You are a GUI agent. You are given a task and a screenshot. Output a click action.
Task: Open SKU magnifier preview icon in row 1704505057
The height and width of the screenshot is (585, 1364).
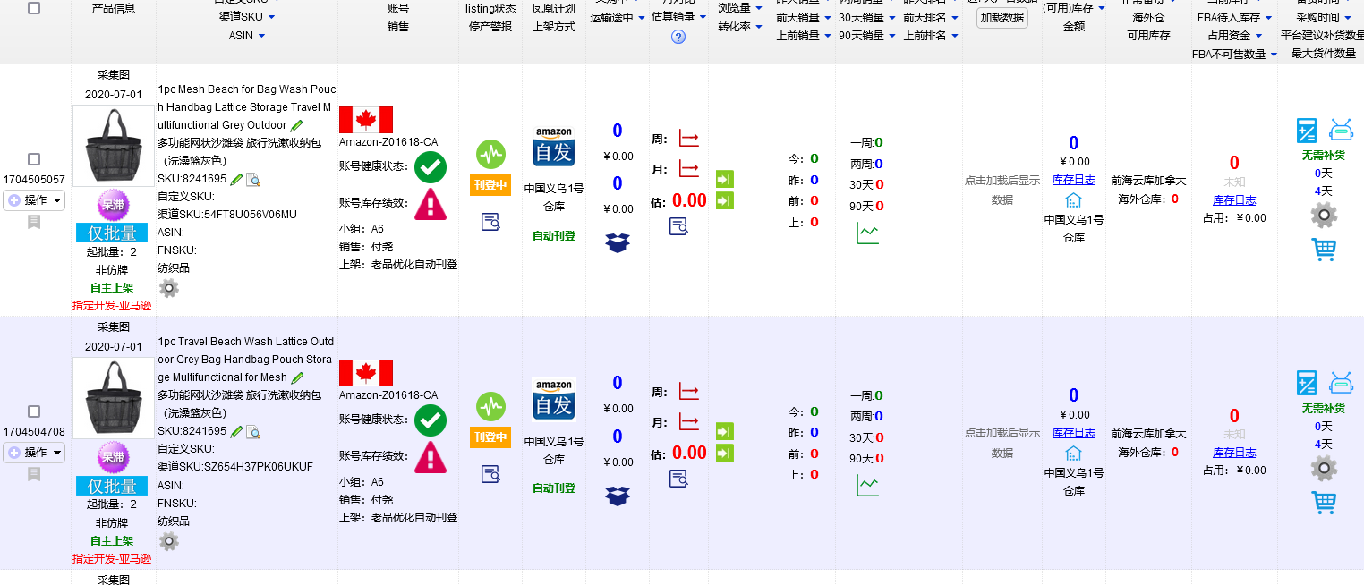pyautogui.click(x=253, y=180)
